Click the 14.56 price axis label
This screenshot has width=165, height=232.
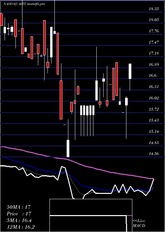pos(154,154)
